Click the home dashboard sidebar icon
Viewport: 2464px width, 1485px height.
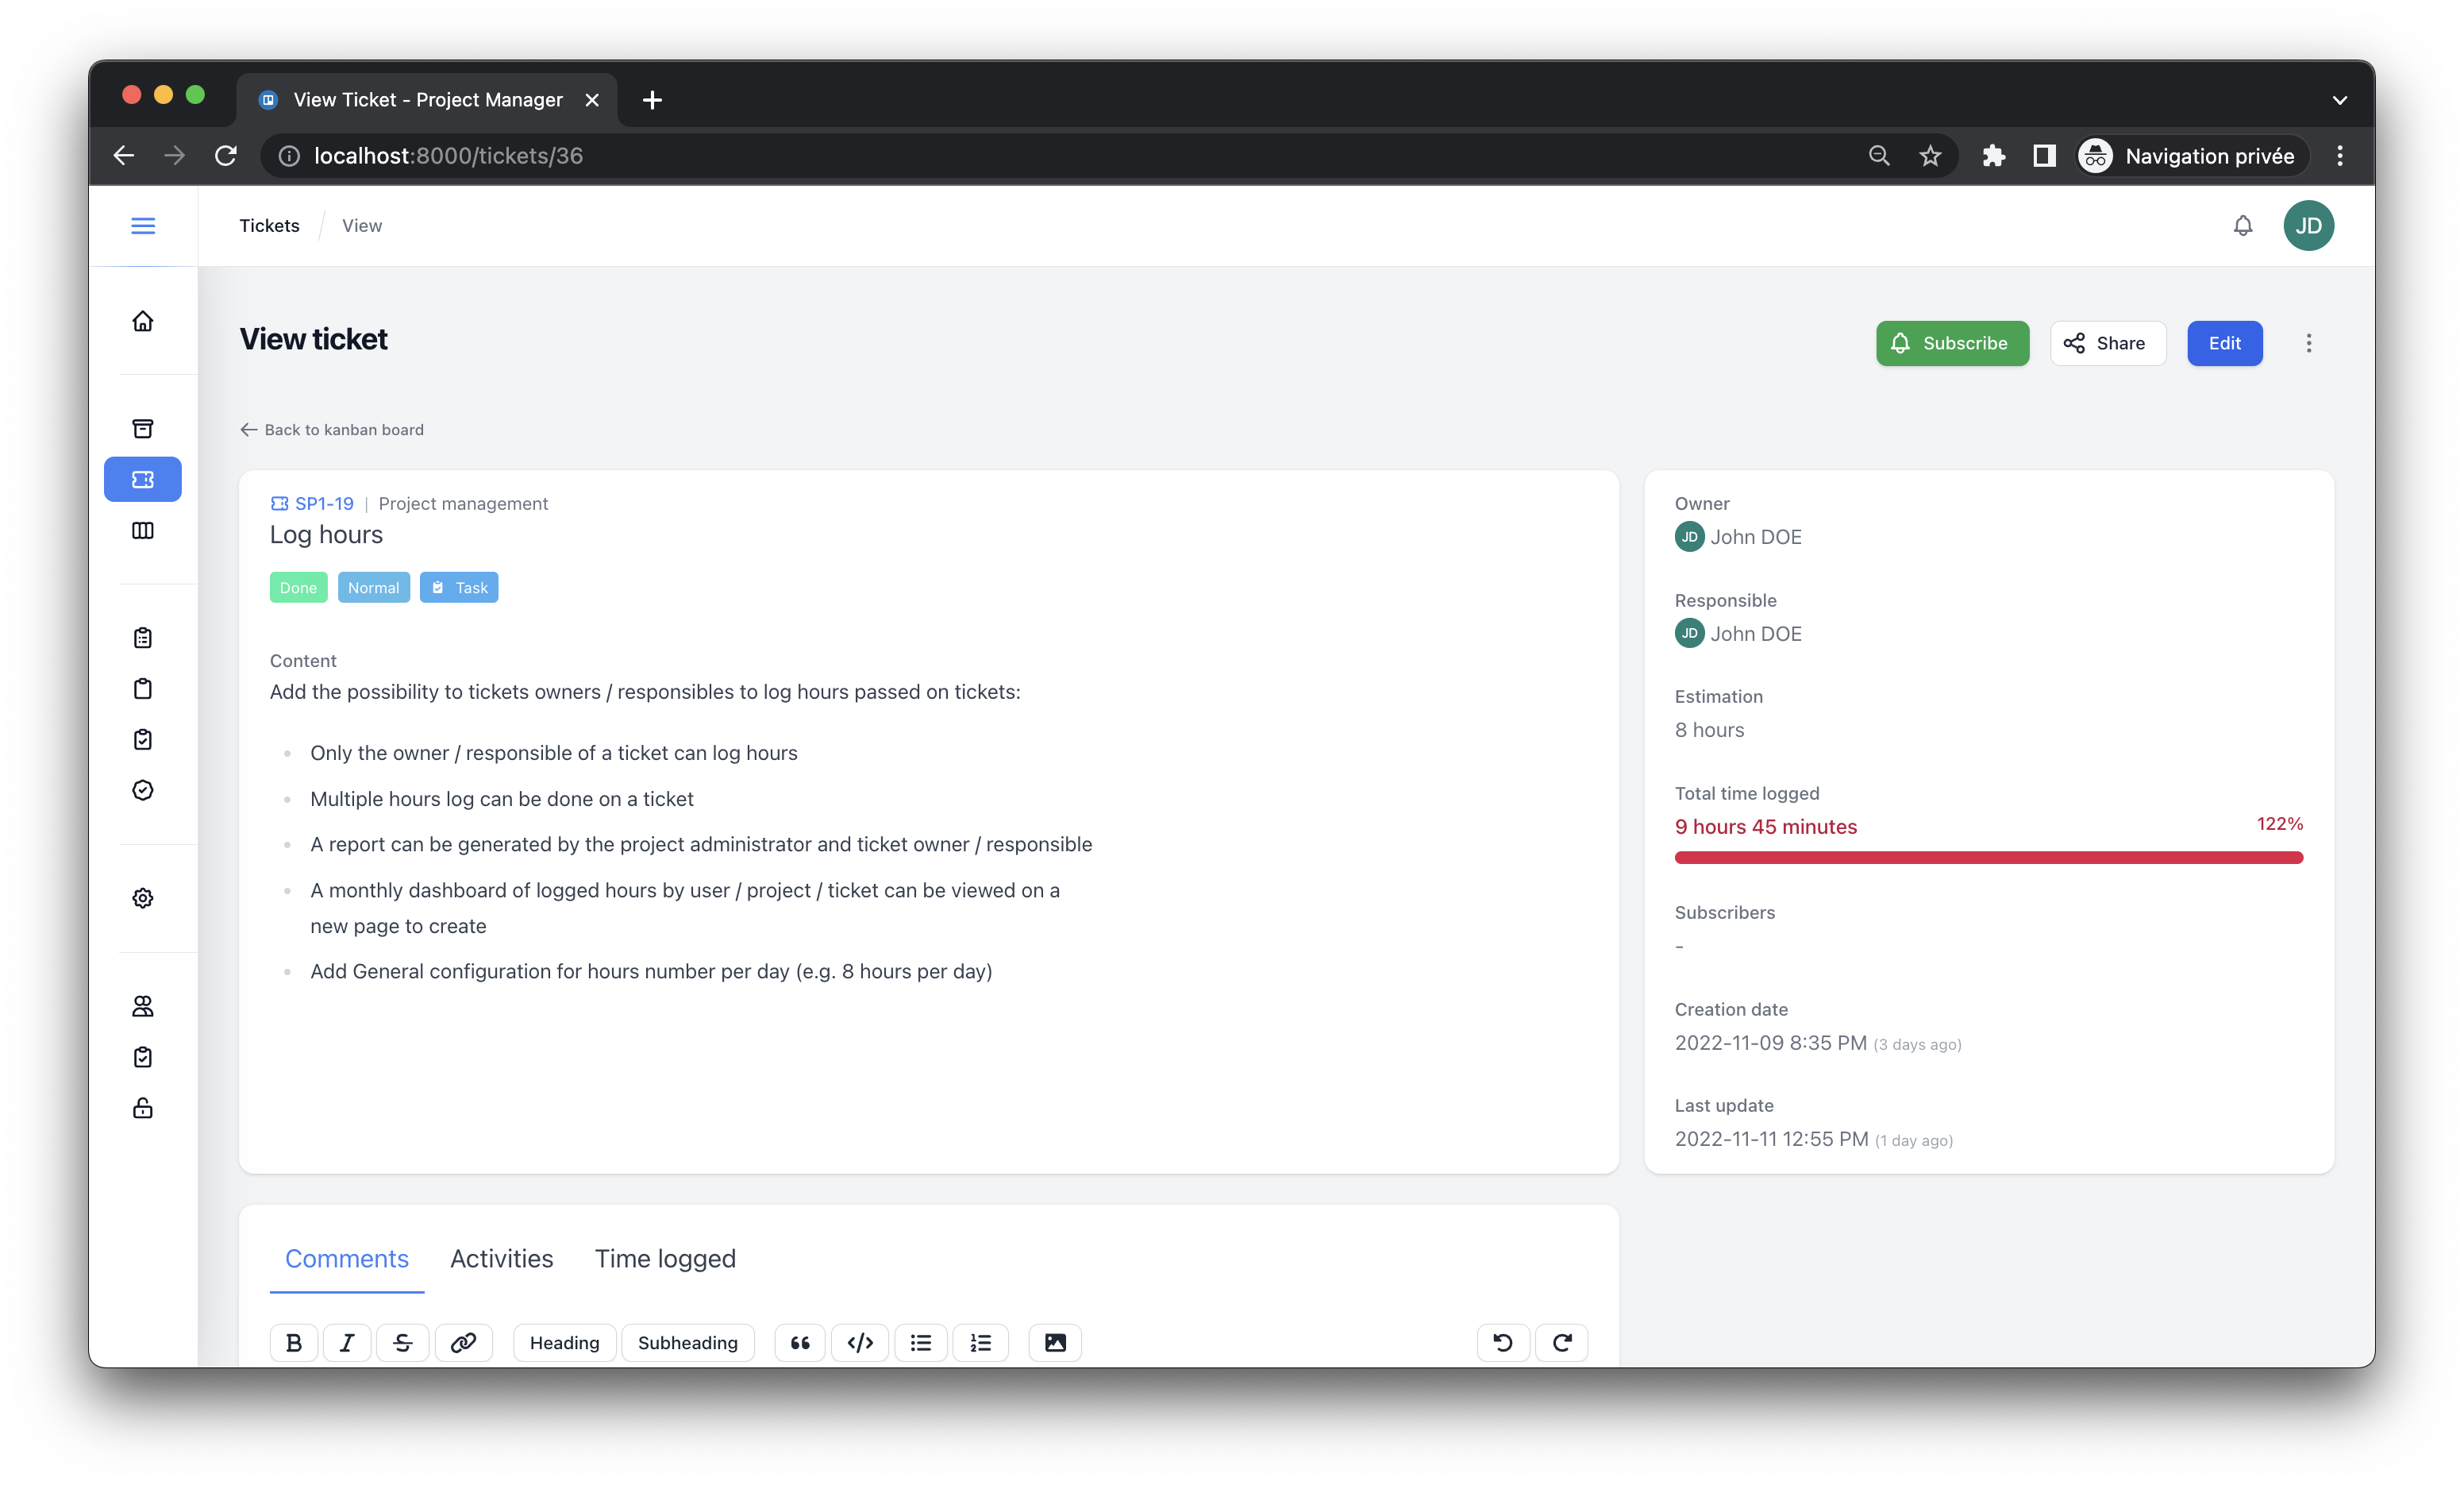click(x=143, y=321)
